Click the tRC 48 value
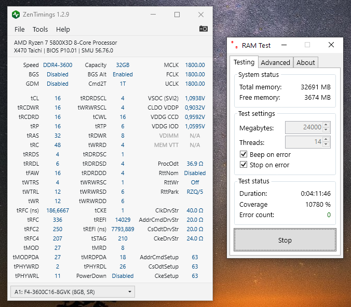This screenshot has height=307, width=351. 58,145
